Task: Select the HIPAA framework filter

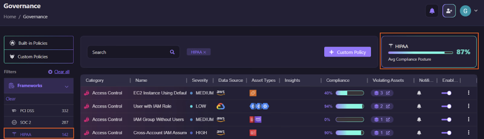Action: click(x=39, y=134)
